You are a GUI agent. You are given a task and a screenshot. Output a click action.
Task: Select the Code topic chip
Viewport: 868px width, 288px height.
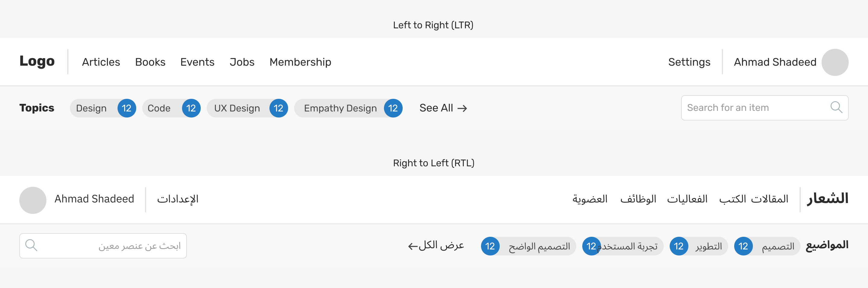click(x=159, y=108)
